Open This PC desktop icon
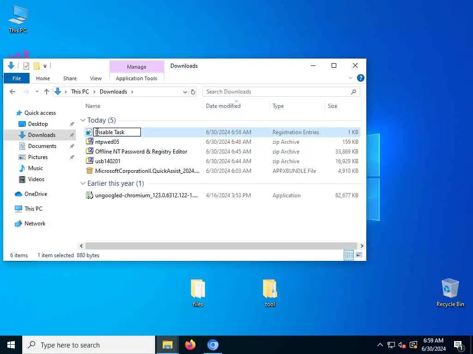Image resolution: width=473 pixels, height=354 pixels. 18,19
